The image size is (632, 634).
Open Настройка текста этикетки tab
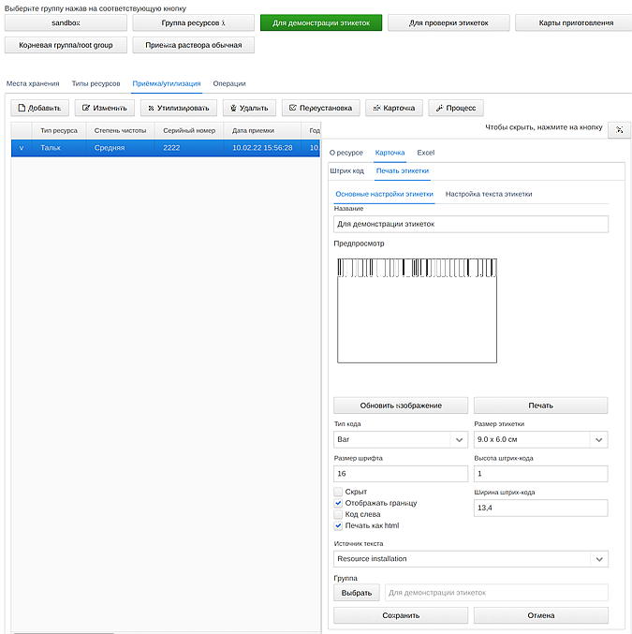click(489, 194)
